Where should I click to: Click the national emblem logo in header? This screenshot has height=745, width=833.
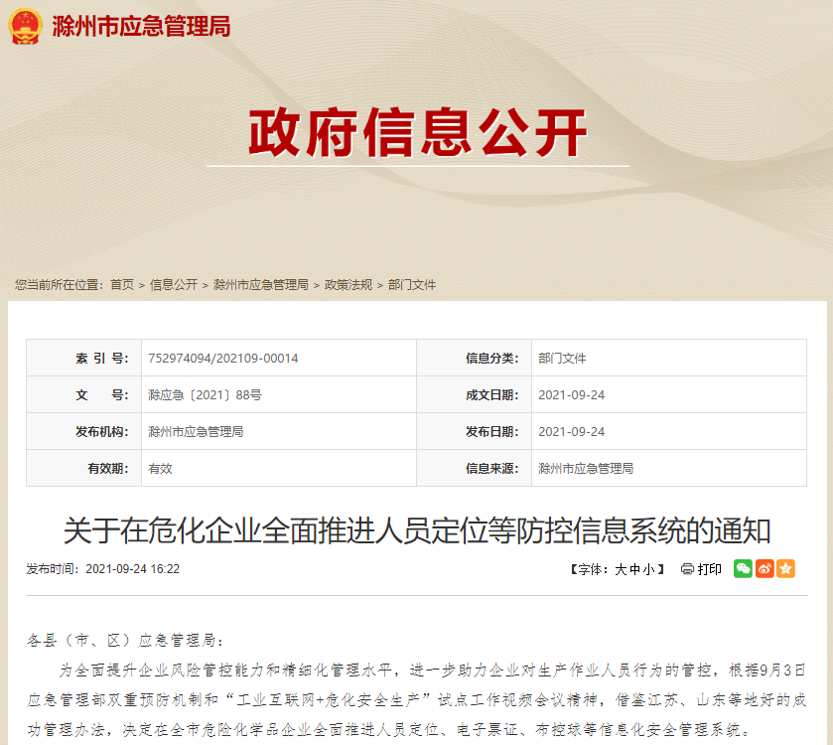(x=25, y=26)
